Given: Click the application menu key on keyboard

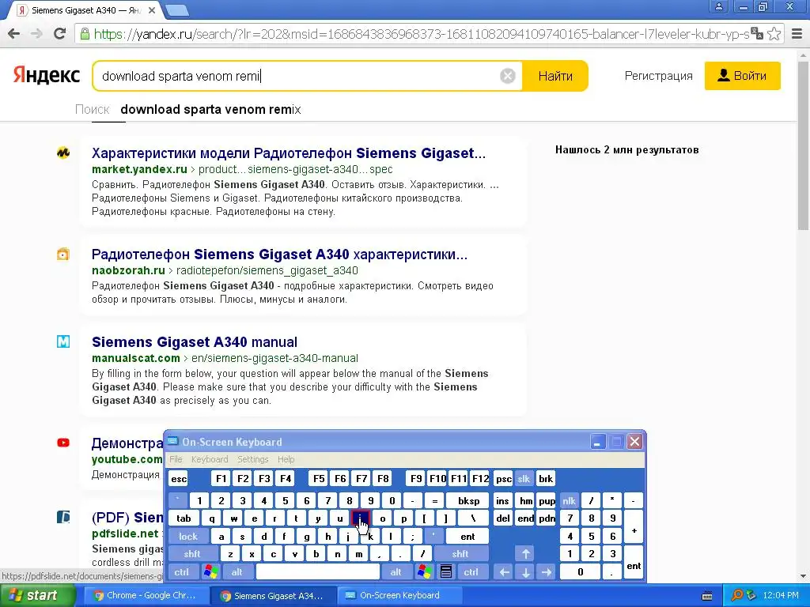Looking at the screenshot, I should pos(446,572).
